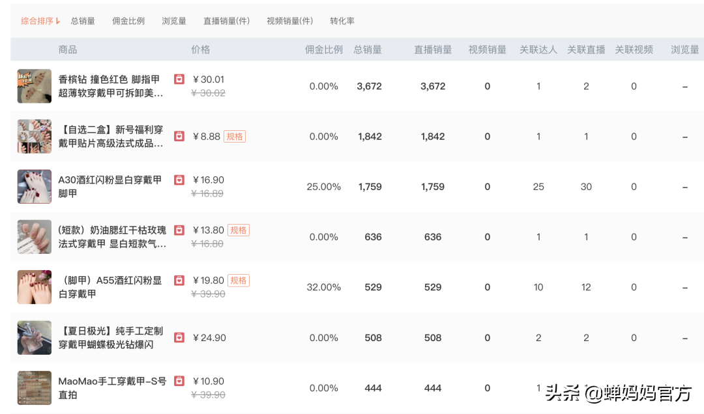Click the shop icon beside ¥8.88 price
The height and width of the screenshot is (414, 704).
(179, 136)
